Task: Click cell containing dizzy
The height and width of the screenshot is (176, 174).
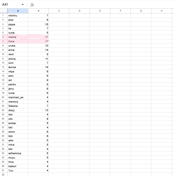Action: pyautogui.click(x=18, y=110)
